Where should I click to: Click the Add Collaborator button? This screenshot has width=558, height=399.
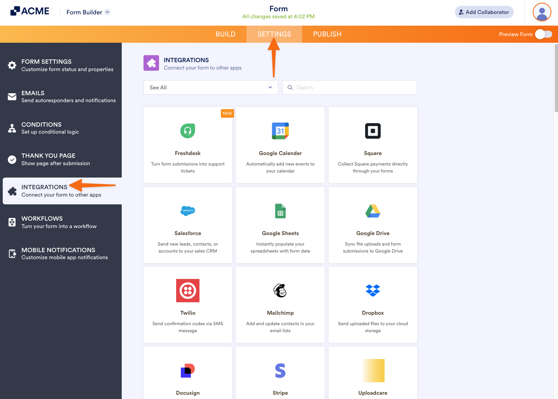pos(484,12)
